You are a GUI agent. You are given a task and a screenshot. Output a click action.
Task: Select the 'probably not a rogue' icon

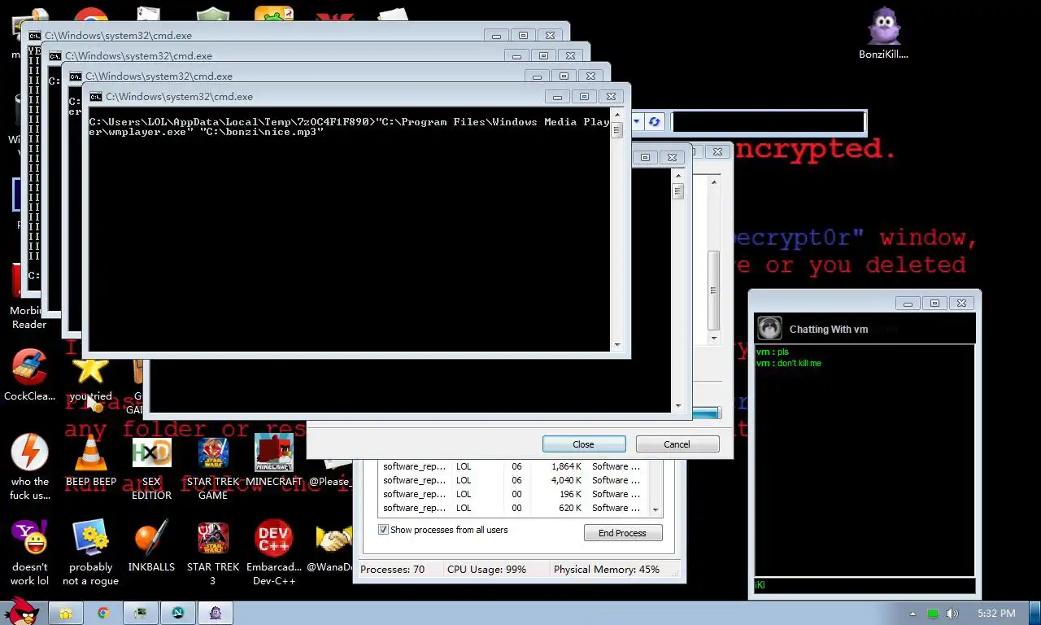pyautogui.click(x=90, y=553)
